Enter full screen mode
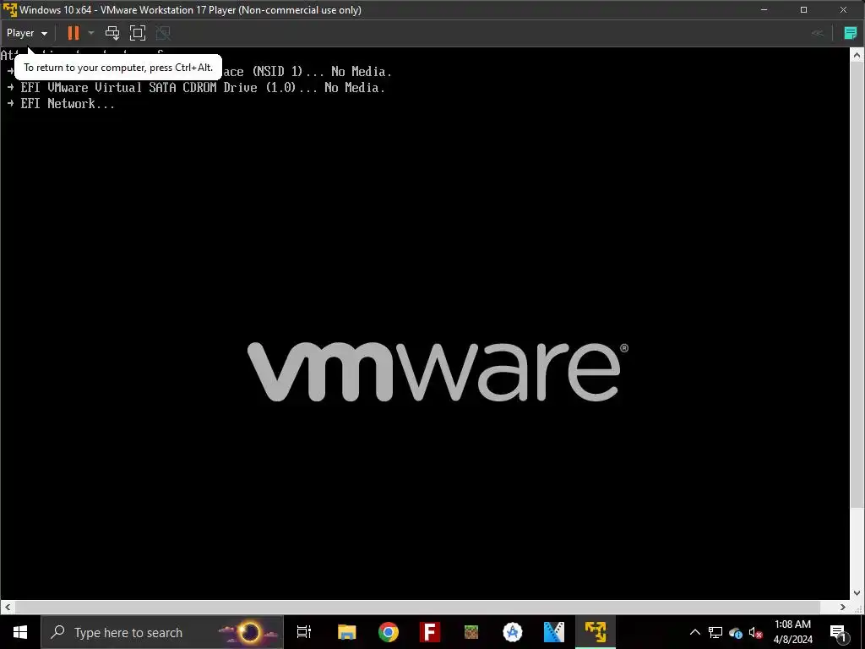865x649 pixels. 138,33
